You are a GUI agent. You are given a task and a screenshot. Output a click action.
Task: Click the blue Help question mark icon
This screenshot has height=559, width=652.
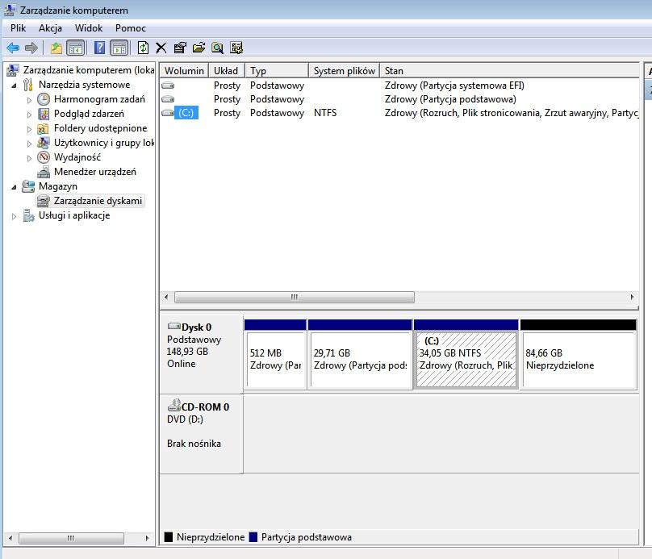(x=100, y=48)
